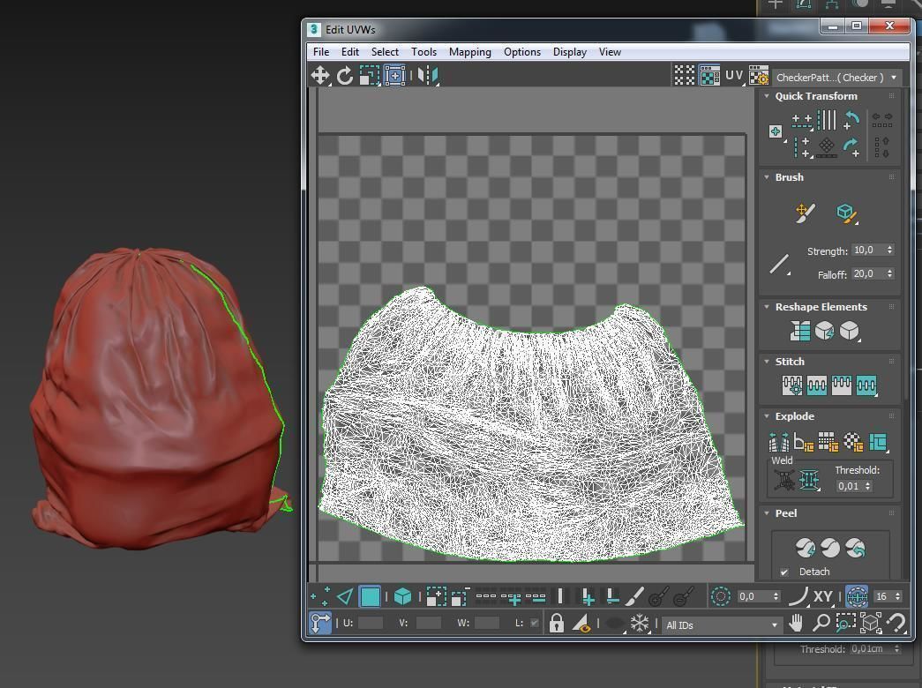Toggle Soft Selection circle icon
This screenshot has width=922, height=688.
[x=720, y=597]
